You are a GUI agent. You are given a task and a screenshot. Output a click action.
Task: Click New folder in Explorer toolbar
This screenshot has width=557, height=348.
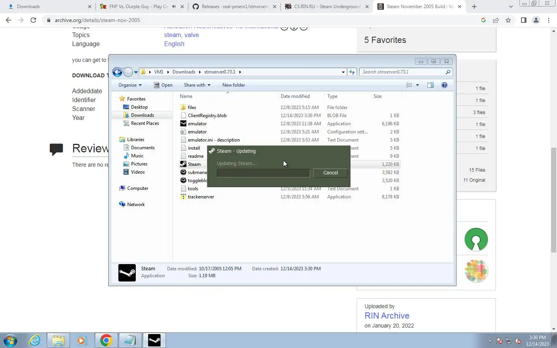(x=234, y=85)
